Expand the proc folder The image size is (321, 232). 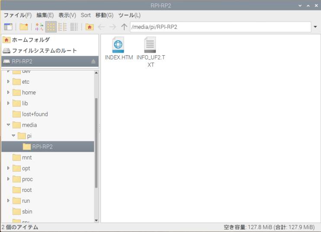pyautogui.click(x=8, y=179)
